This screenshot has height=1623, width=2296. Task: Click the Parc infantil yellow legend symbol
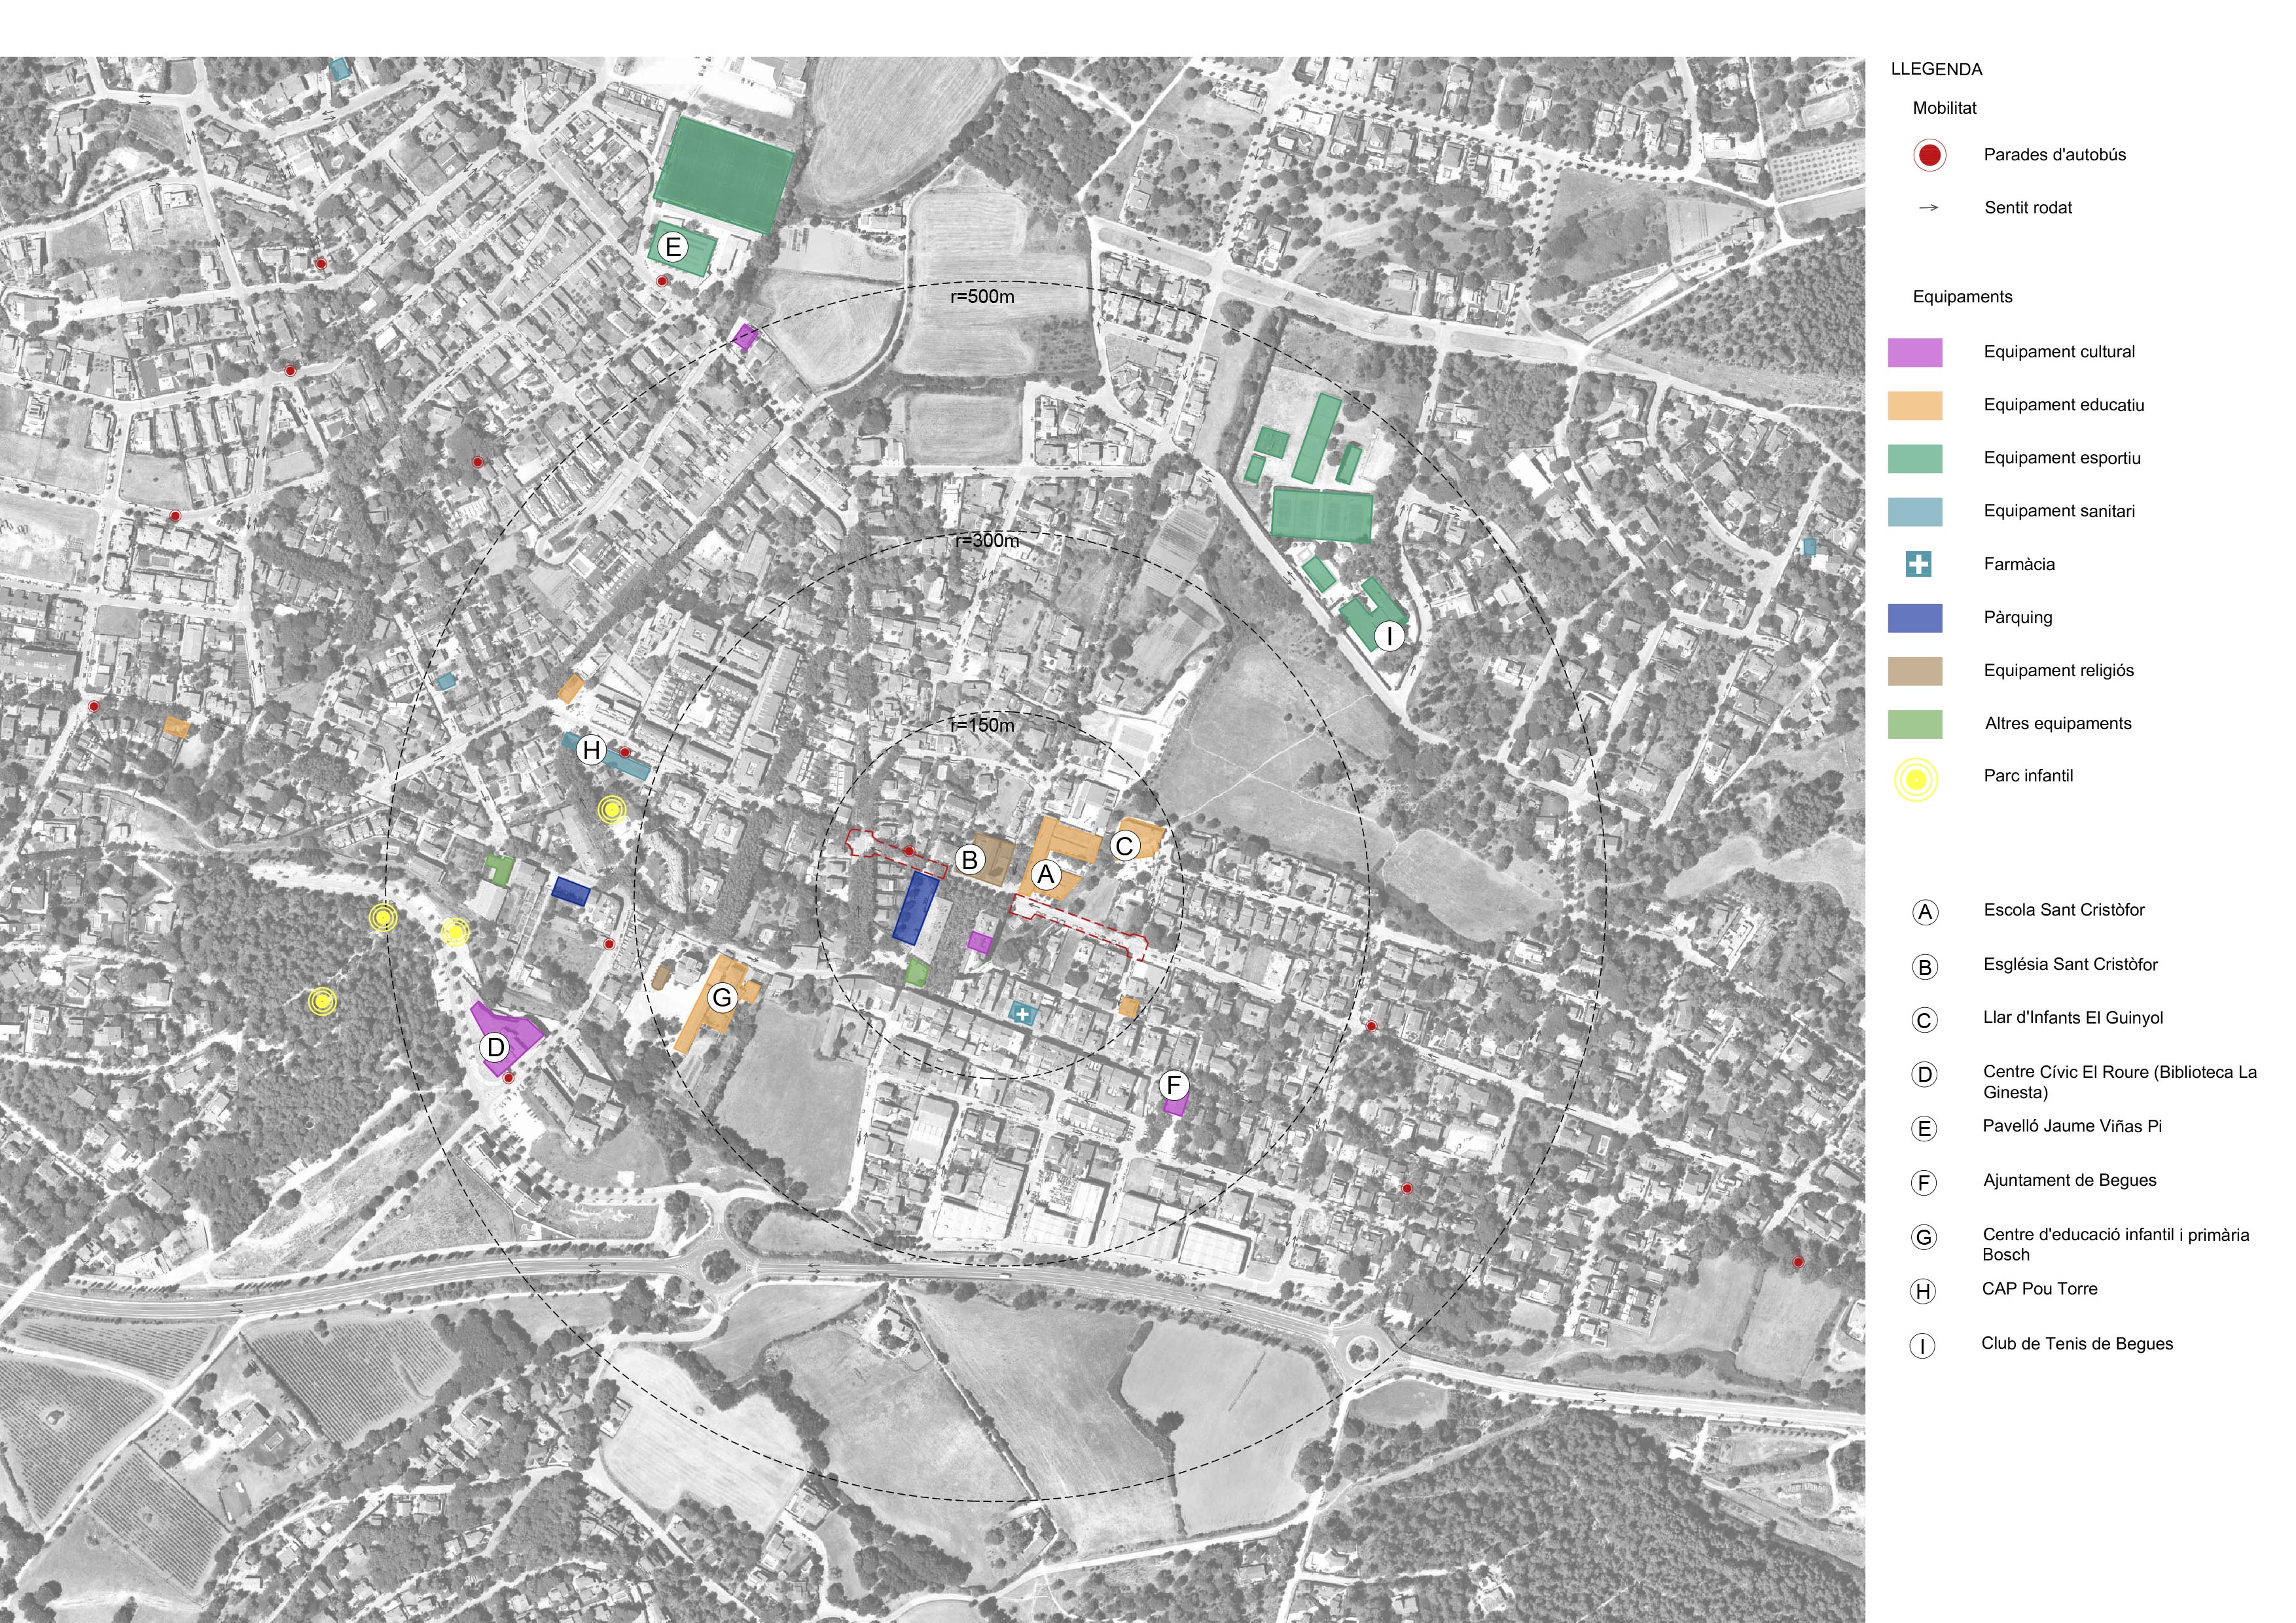(x=1915, y=779)
